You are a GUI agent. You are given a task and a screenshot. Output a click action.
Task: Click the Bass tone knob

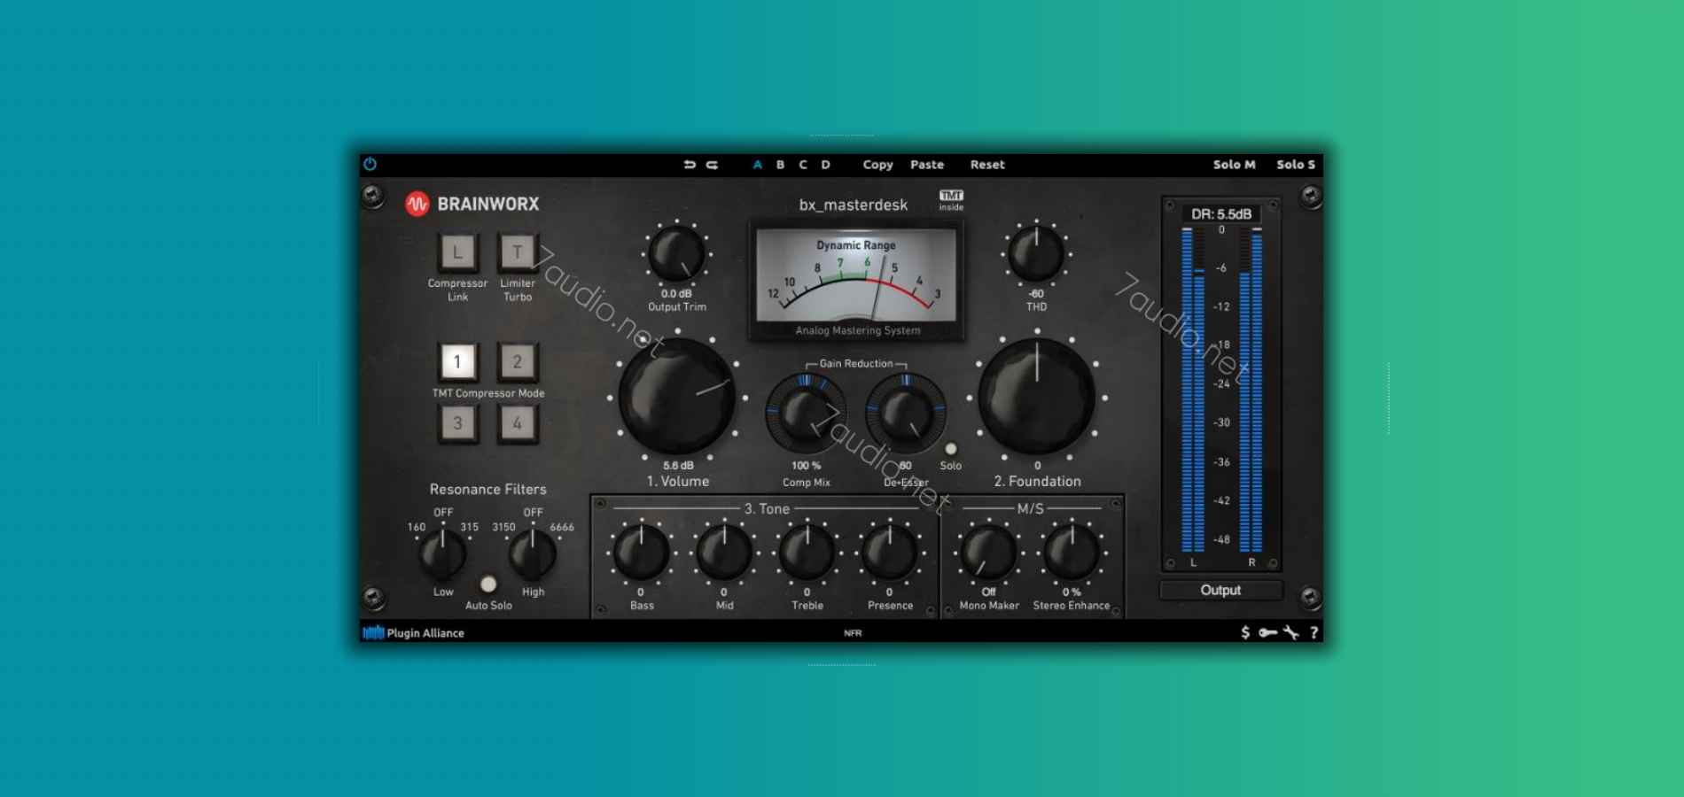641,553
